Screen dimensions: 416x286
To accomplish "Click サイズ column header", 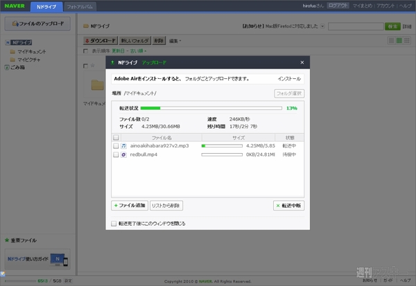I will 239,138.
